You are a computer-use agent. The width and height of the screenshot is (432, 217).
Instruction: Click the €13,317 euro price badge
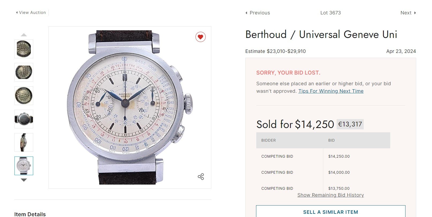350,124
